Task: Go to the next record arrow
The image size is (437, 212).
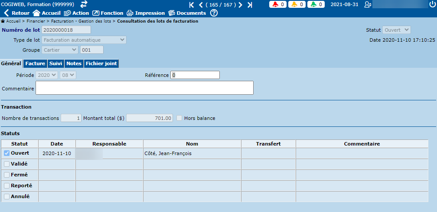Action: [x=240, y=5]
